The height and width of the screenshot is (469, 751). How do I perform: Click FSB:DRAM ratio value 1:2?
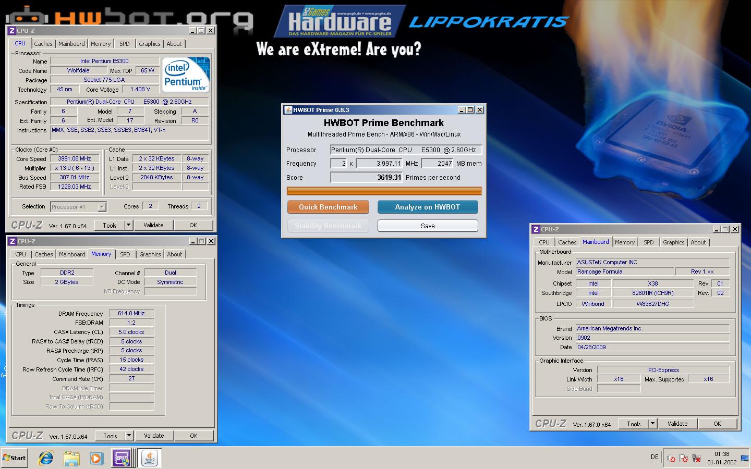(x=131, y=323)
